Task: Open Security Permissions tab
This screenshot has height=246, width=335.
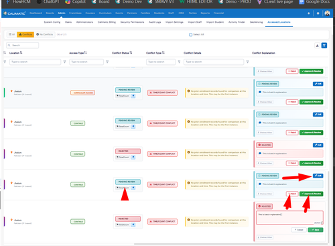Action: click(132, 22)
